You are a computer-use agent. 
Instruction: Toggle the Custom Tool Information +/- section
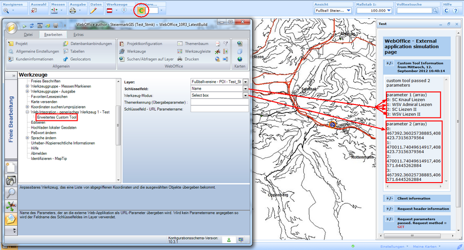pos(389,63)
